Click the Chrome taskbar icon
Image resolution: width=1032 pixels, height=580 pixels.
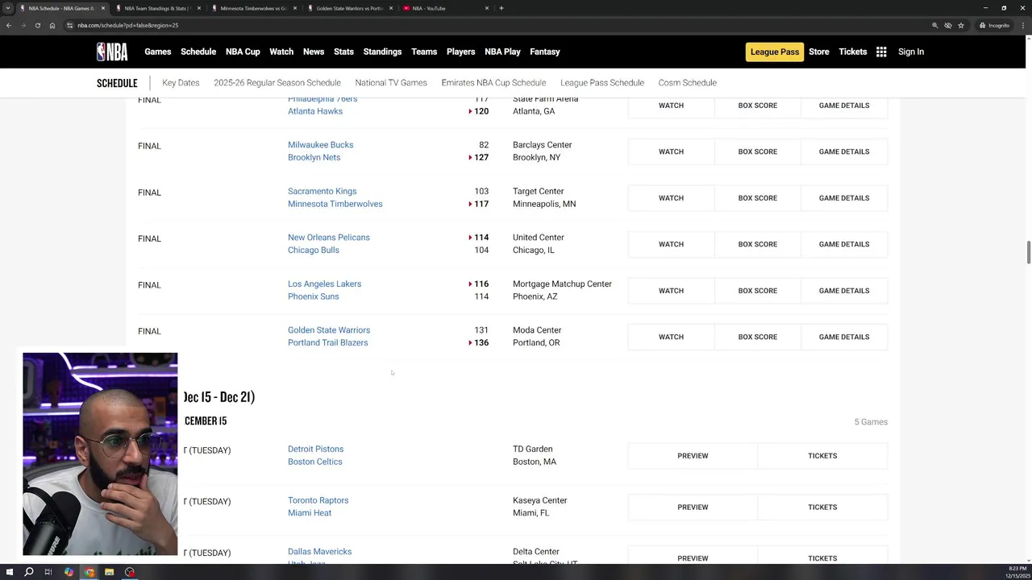point(89,572)
